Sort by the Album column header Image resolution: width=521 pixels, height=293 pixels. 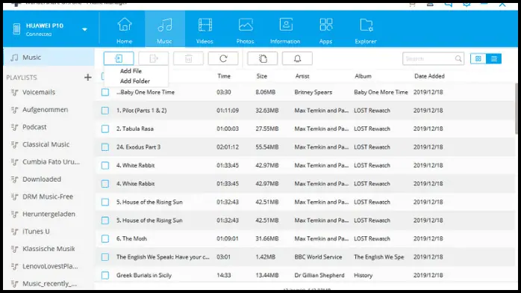(364, 76)
